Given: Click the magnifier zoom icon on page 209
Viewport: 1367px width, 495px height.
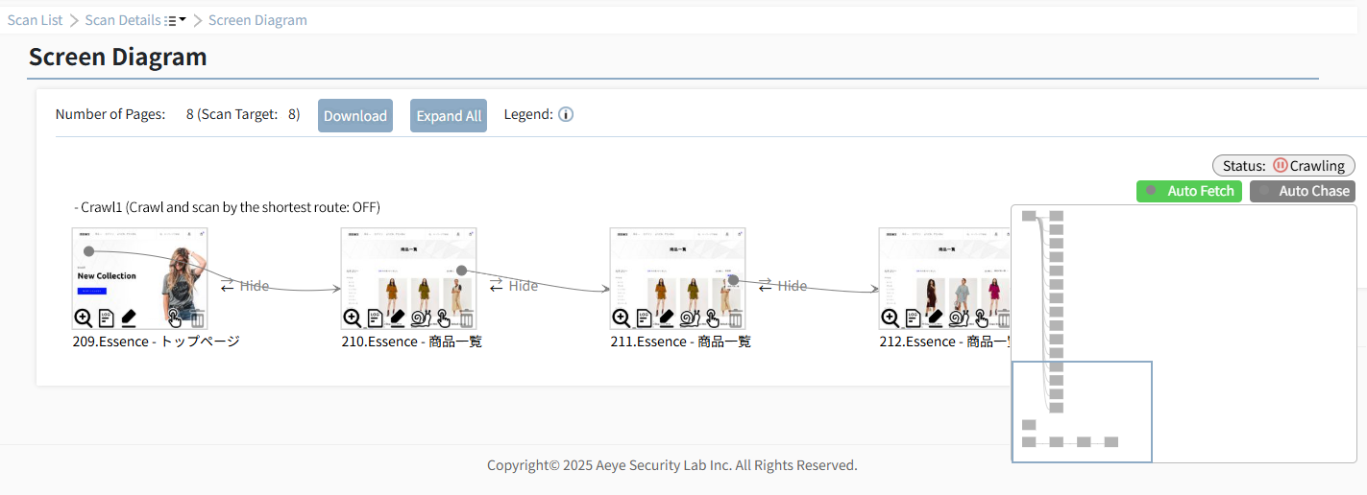Looking at the screenshot, I should coord(83,318).
